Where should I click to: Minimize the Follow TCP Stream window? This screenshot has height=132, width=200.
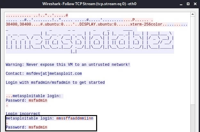tap(181, 4)
